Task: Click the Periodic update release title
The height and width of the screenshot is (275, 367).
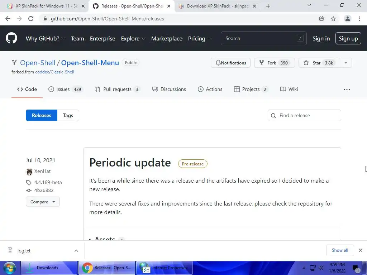Action: pyautogui.click(x=130, y=163)
